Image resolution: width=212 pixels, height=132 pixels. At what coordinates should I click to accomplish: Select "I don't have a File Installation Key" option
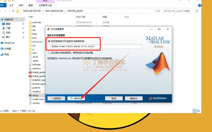[x=49, y=53]
